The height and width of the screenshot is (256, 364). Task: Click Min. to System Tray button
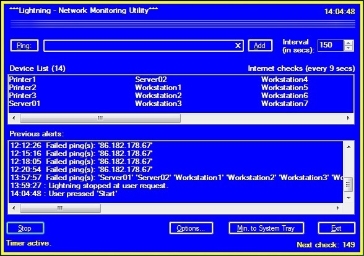click(266, 228)
